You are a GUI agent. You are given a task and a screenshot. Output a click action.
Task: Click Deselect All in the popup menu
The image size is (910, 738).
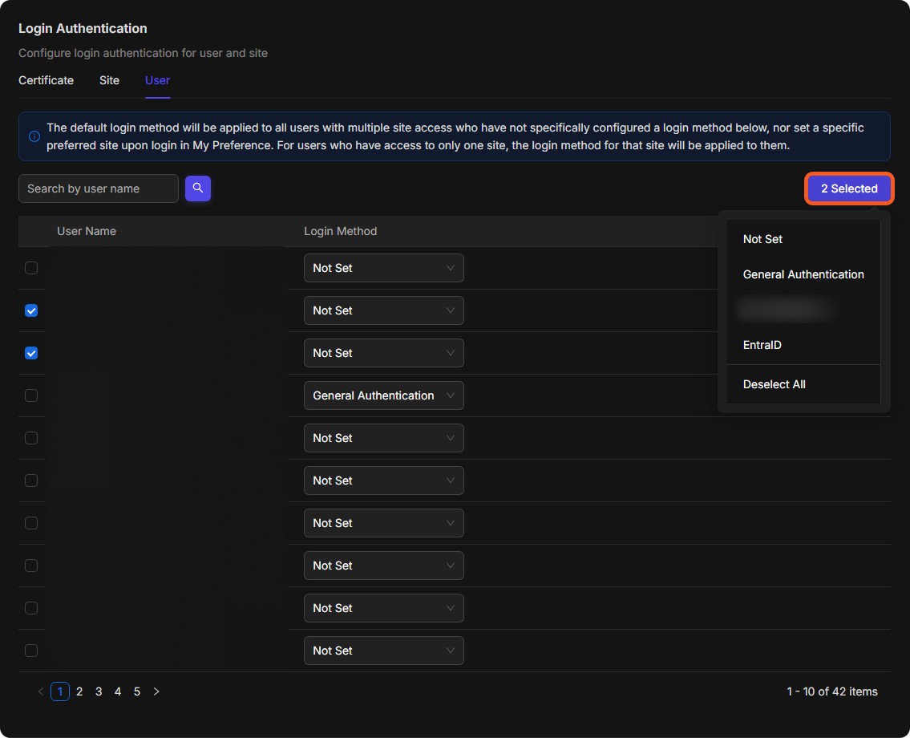(x=804, y=384)
